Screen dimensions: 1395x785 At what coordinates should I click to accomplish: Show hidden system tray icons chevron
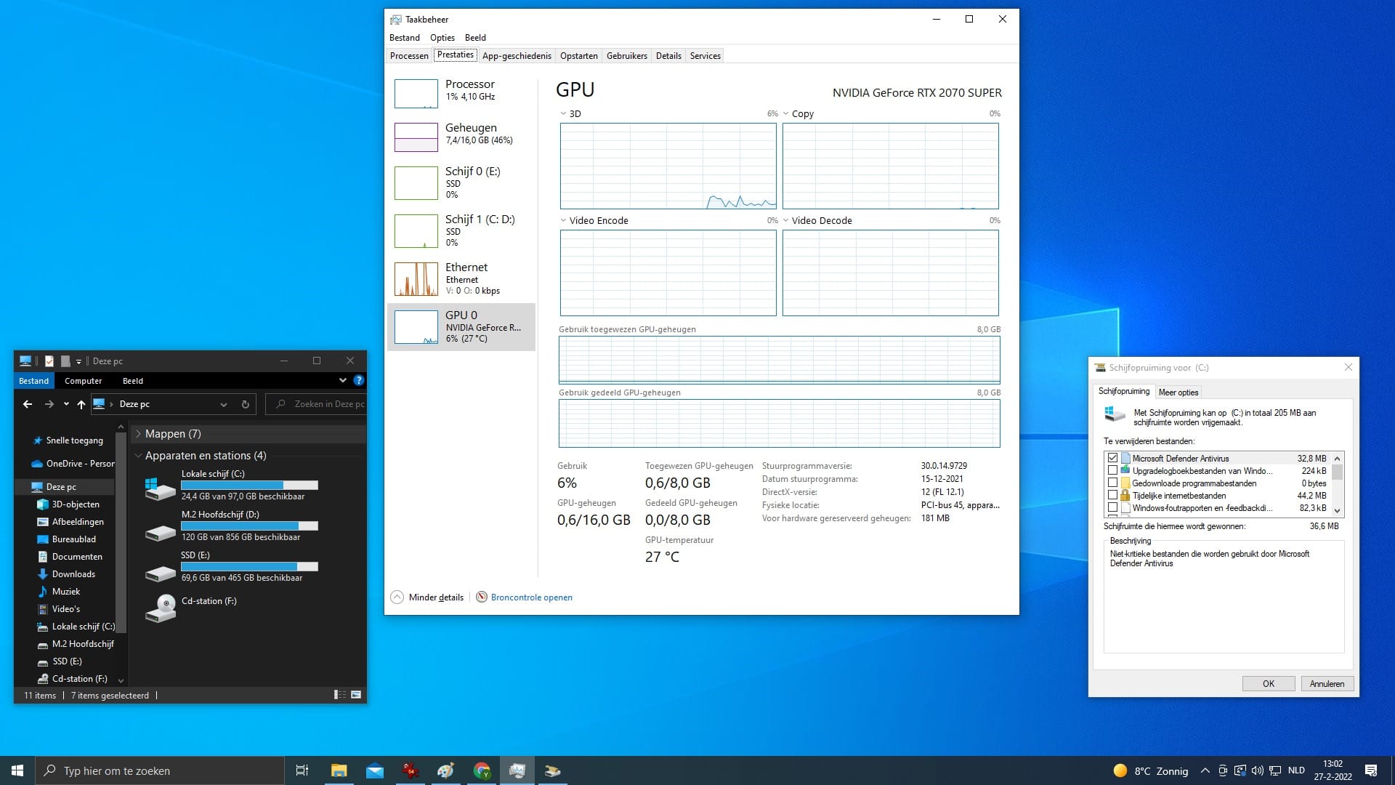tap(1205, 770)
